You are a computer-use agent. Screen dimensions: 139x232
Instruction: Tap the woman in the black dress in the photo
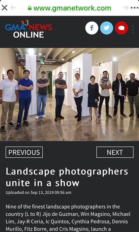click(93, 99)
